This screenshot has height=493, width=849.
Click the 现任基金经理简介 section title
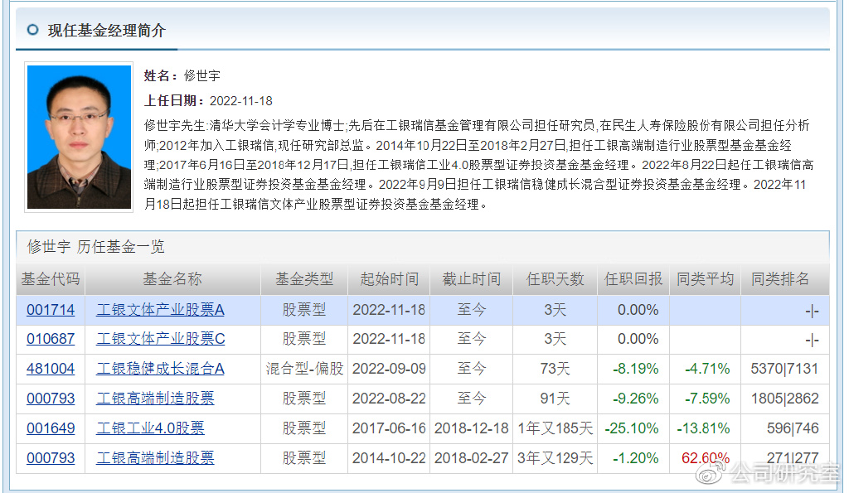[106, 30]
